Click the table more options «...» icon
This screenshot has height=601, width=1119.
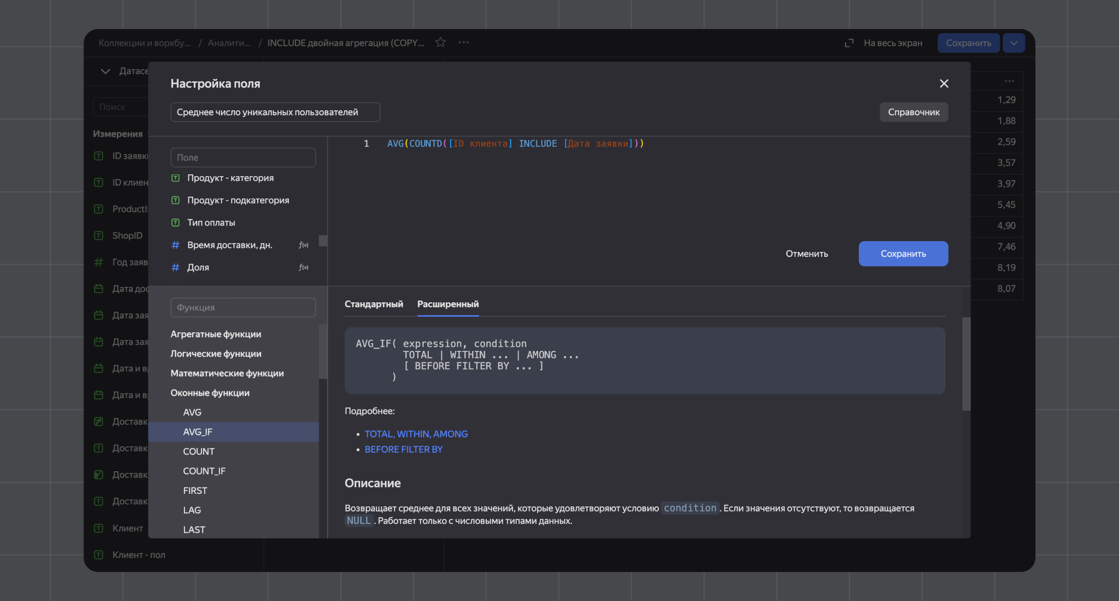1009,81
